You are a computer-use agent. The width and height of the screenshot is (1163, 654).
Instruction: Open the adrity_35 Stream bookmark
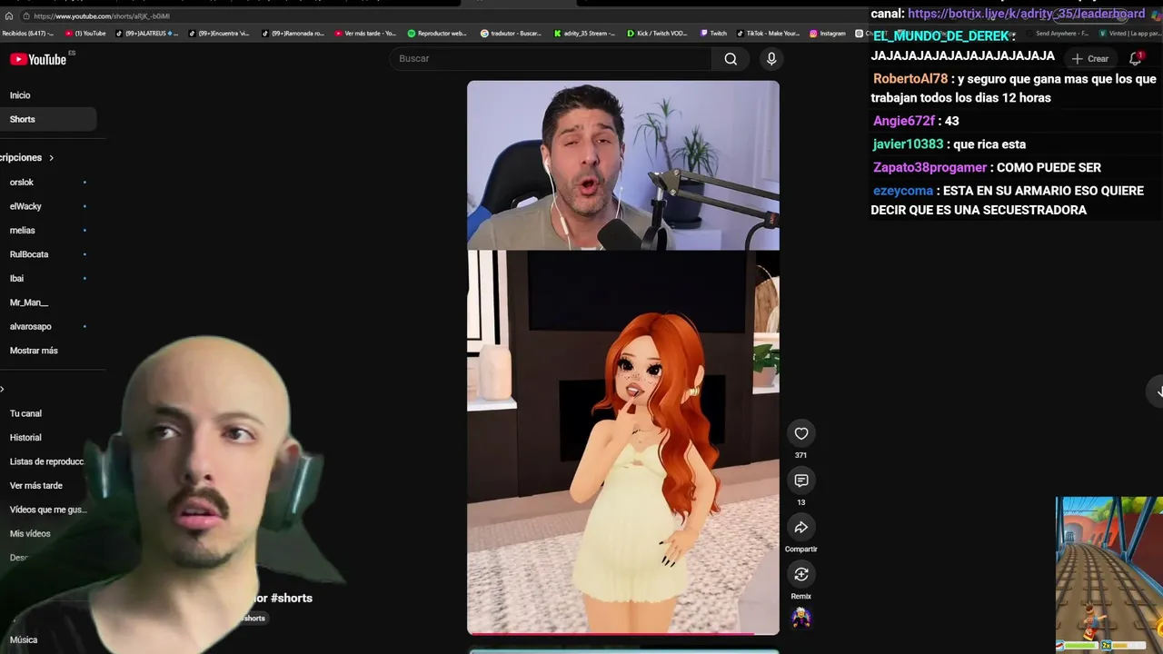(585, 34)
